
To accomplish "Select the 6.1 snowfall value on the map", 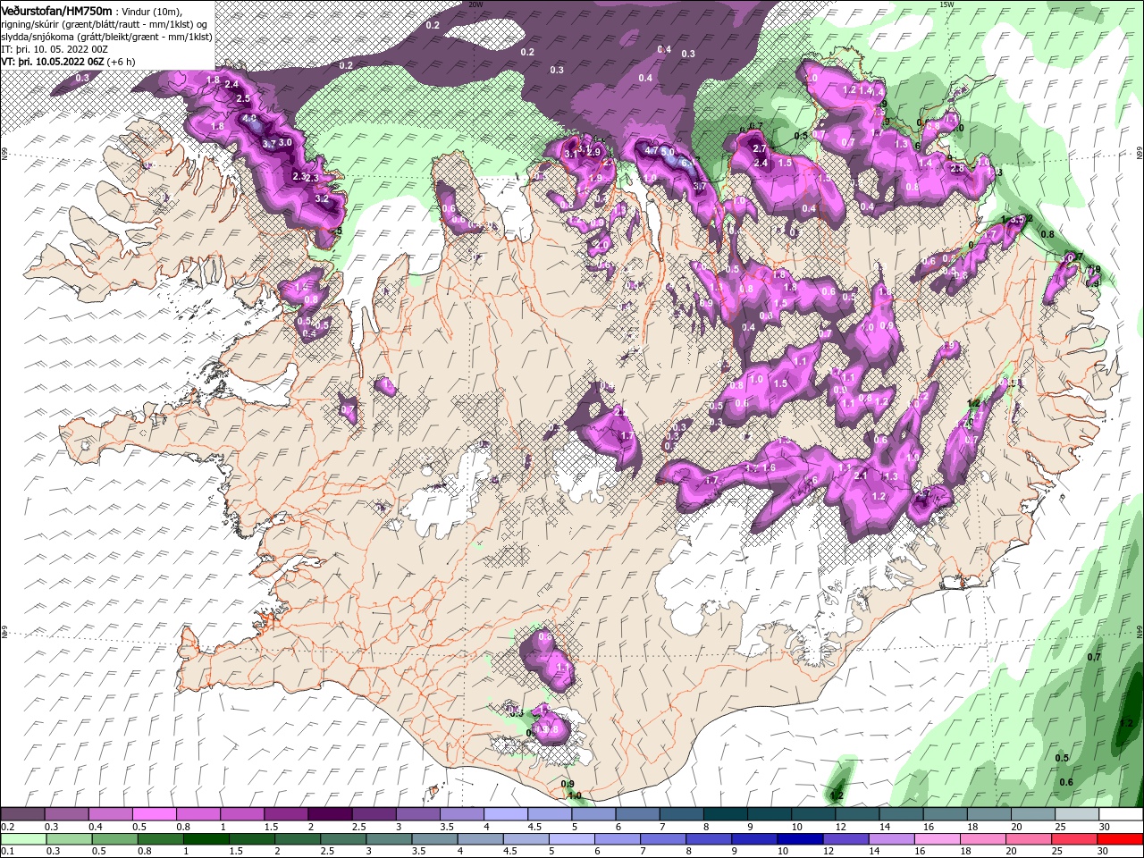I will (686, 164).
